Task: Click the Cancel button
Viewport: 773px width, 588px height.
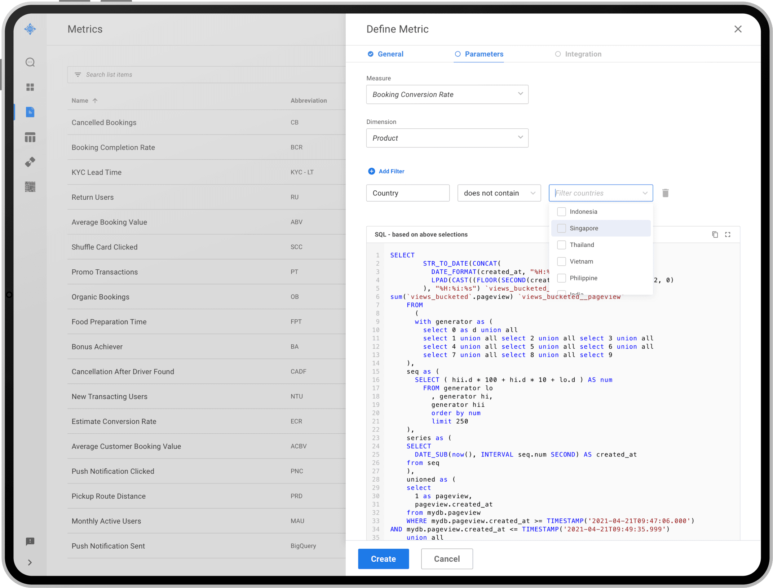Action: [447, 559]
